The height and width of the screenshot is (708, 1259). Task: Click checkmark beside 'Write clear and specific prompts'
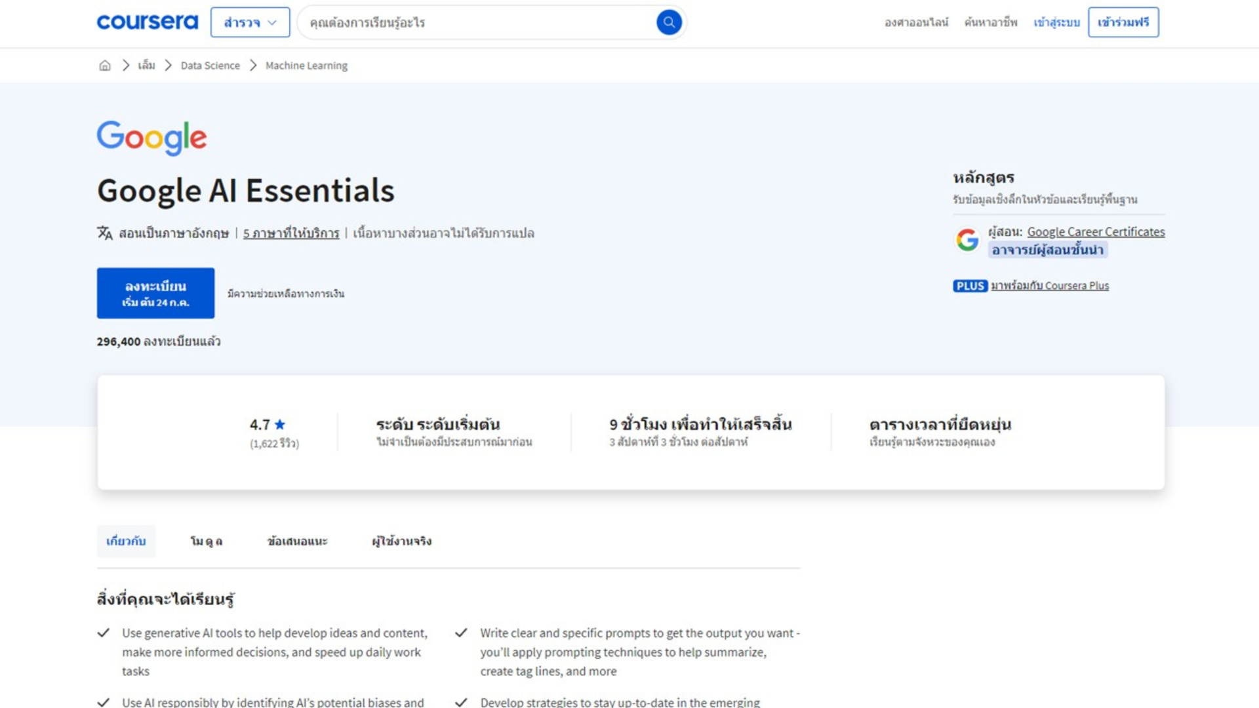coord(461,633)
